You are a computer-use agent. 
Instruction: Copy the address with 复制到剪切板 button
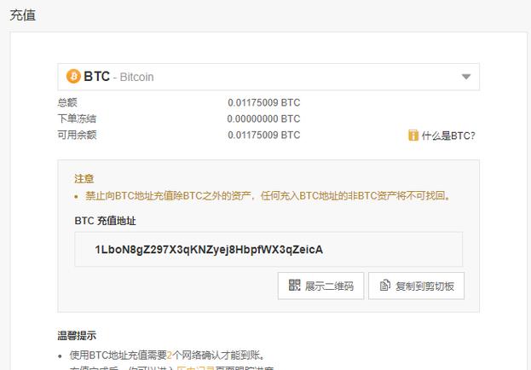(x=416, y=286)
